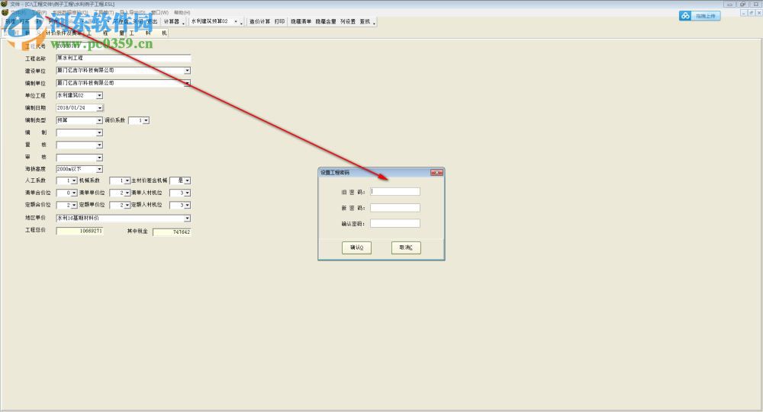Open the 帮助(H) menu

tap(182, 13)
